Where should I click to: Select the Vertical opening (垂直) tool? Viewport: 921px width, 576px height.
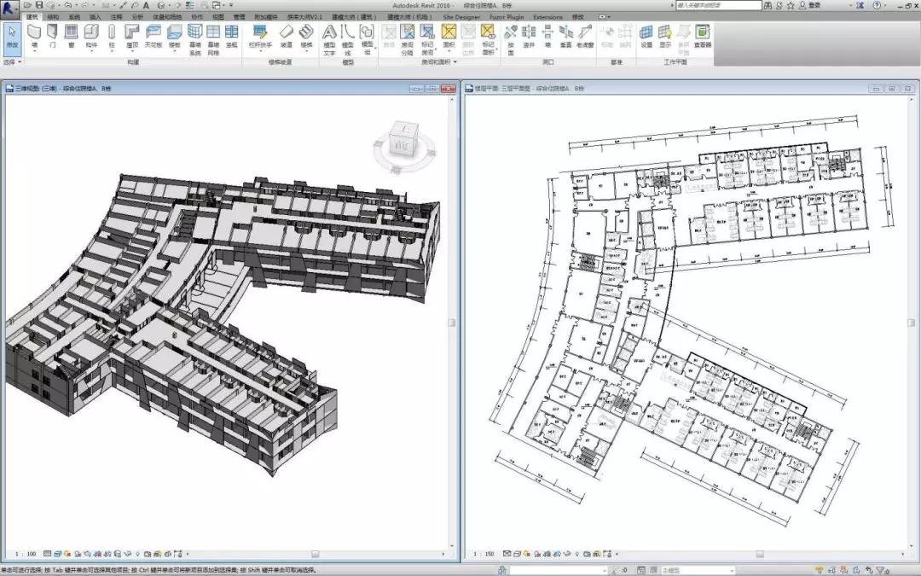click(x=565, y=35)
